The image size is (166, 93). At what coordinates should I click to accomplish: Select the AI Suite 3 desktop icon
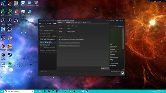pyautogui.click(x=16, y=21)
